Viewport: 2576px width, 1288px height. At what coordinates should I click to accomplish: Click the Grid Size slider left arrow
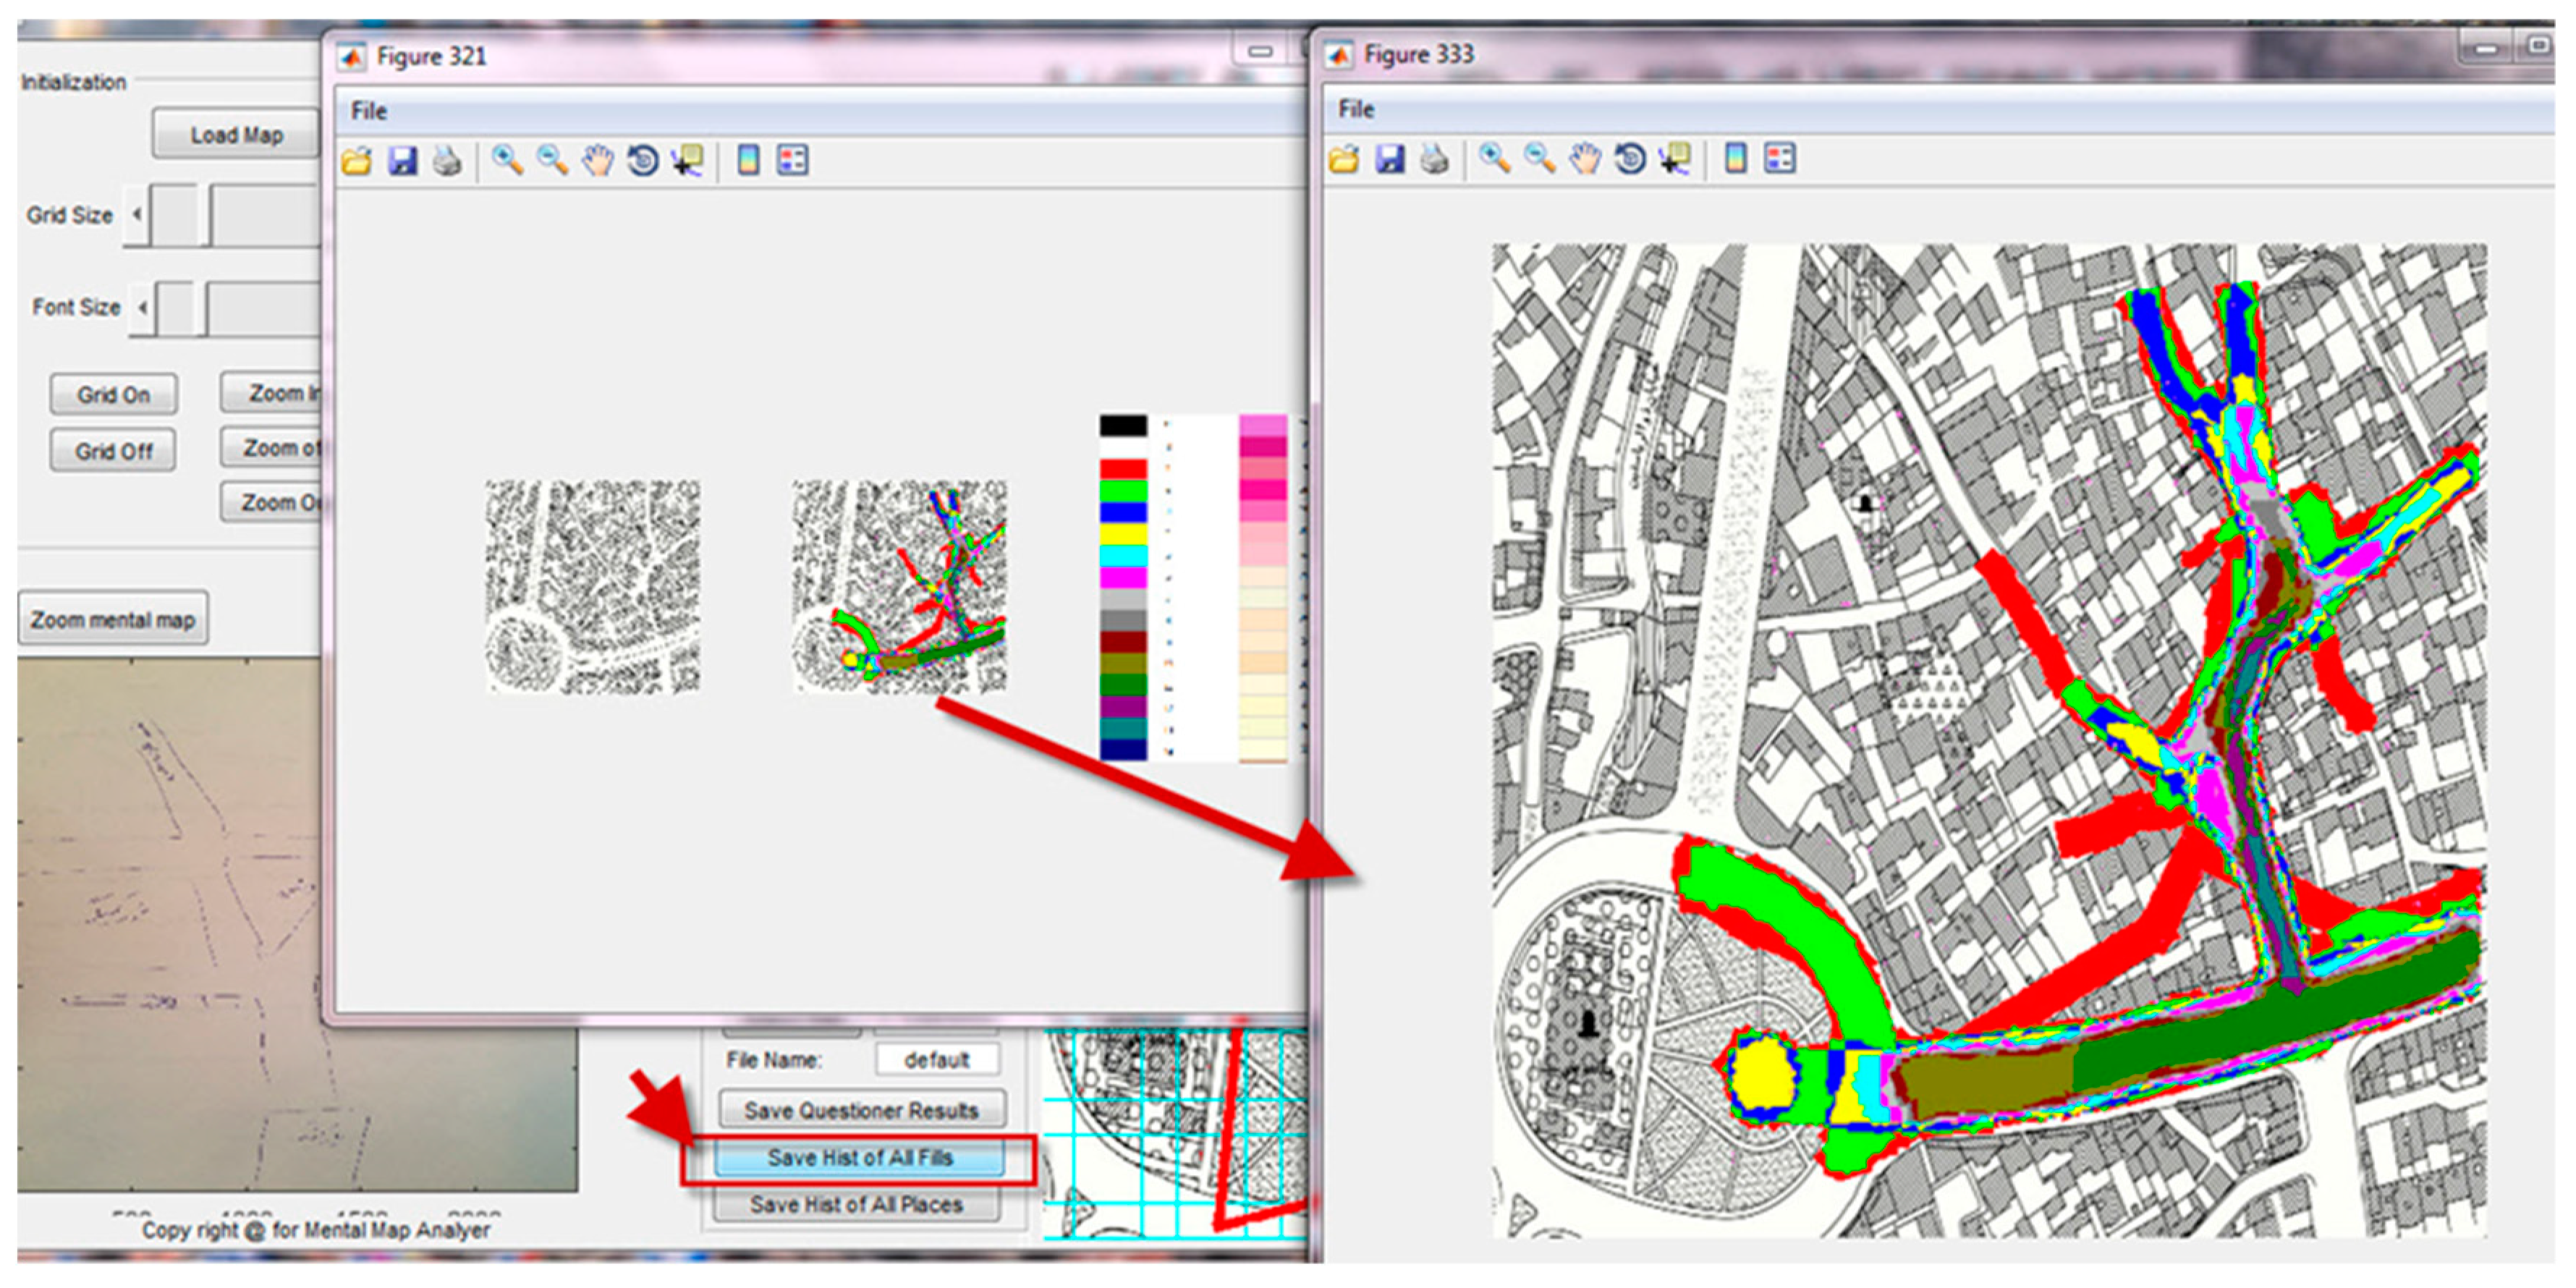[x=137, y=215]
